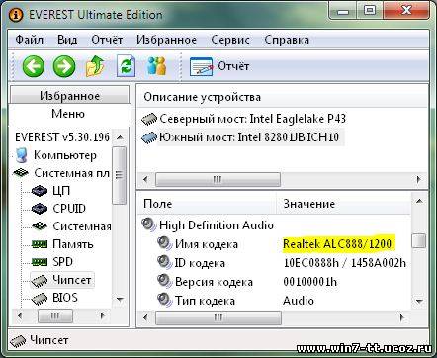Select CPUID in the tree
437x358 pixels.
[69, 209]
